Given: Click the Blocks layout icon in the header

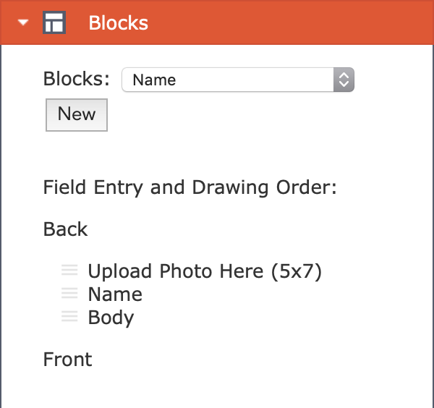Looking at the screenshot, I should 54,22.
